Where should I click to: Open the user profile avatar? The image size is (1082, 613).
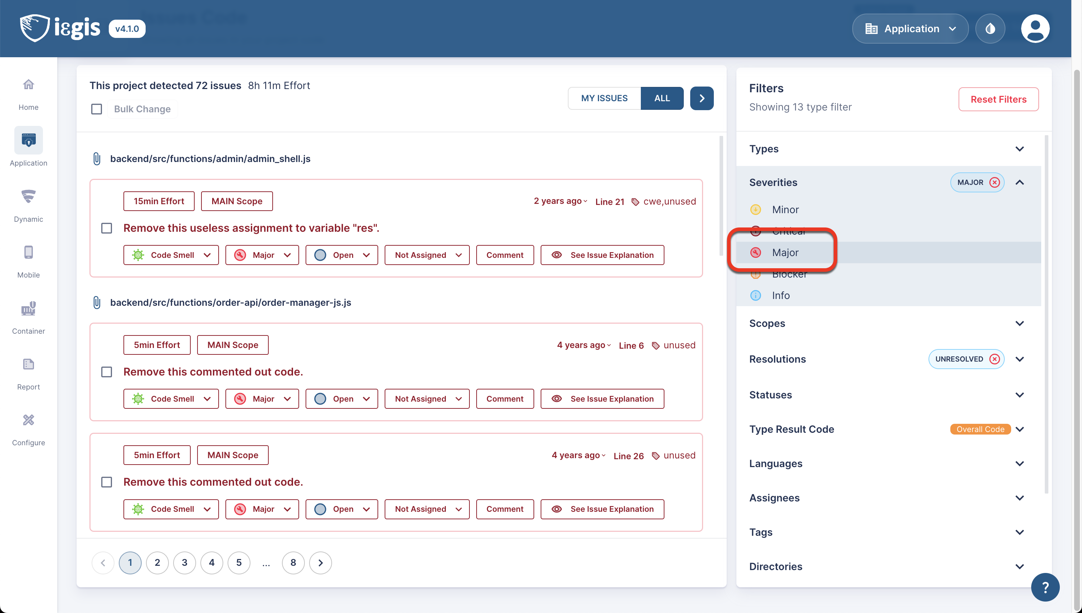tap(1035, 29)
